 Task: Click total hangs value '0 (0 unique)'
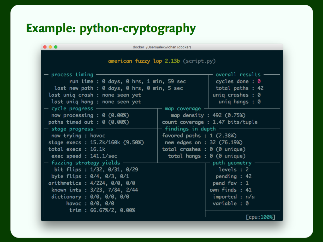click(x=228, y=156)
